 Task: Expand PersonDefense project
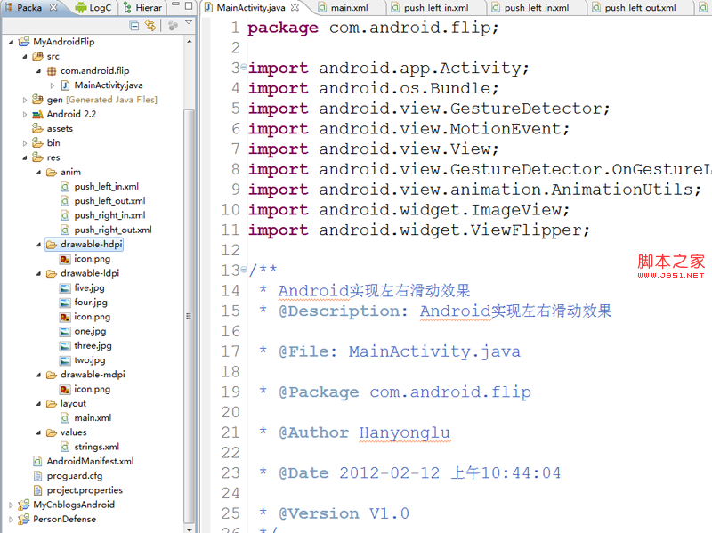tap(11, 520)
